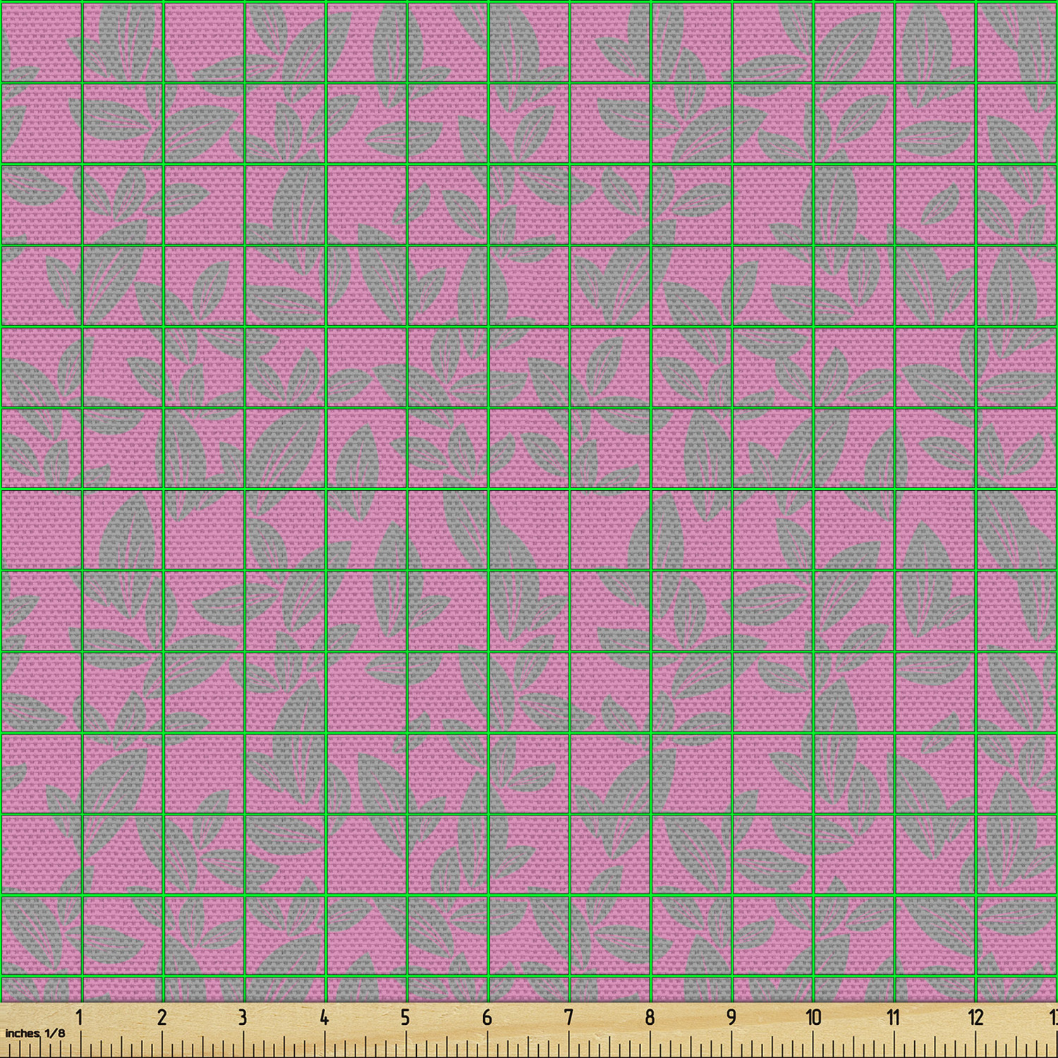Click the ruler number 1 mark
The height and width of the screenshot is (1058, 1058).
click(x=80, y=1018)
